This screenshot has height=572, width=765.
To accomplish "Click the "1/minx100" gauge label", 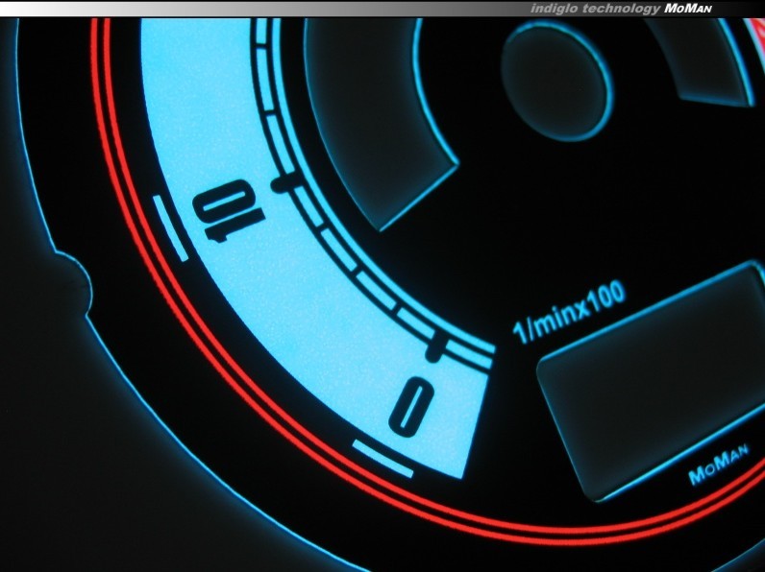I will (569, 312).
